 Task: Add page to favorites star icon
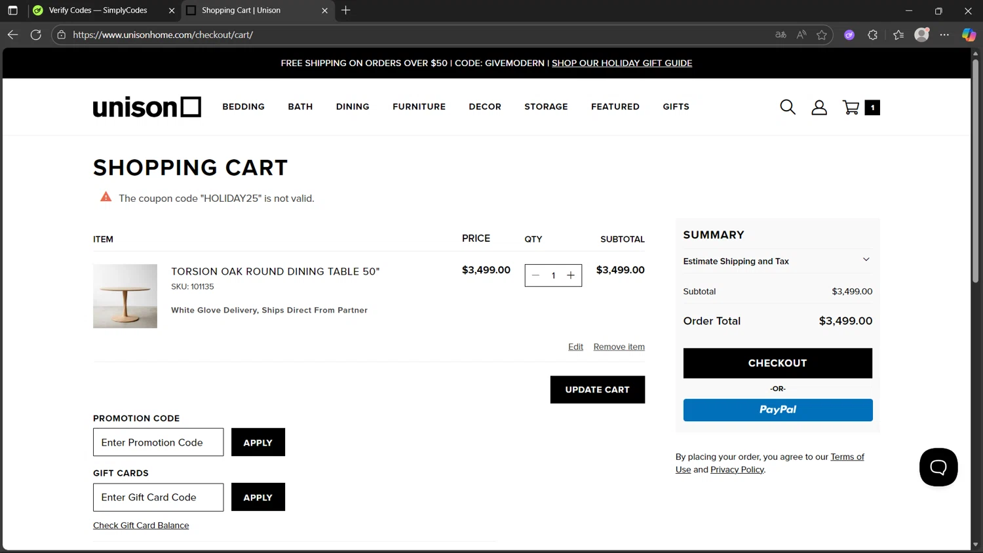tap(822, 35)
